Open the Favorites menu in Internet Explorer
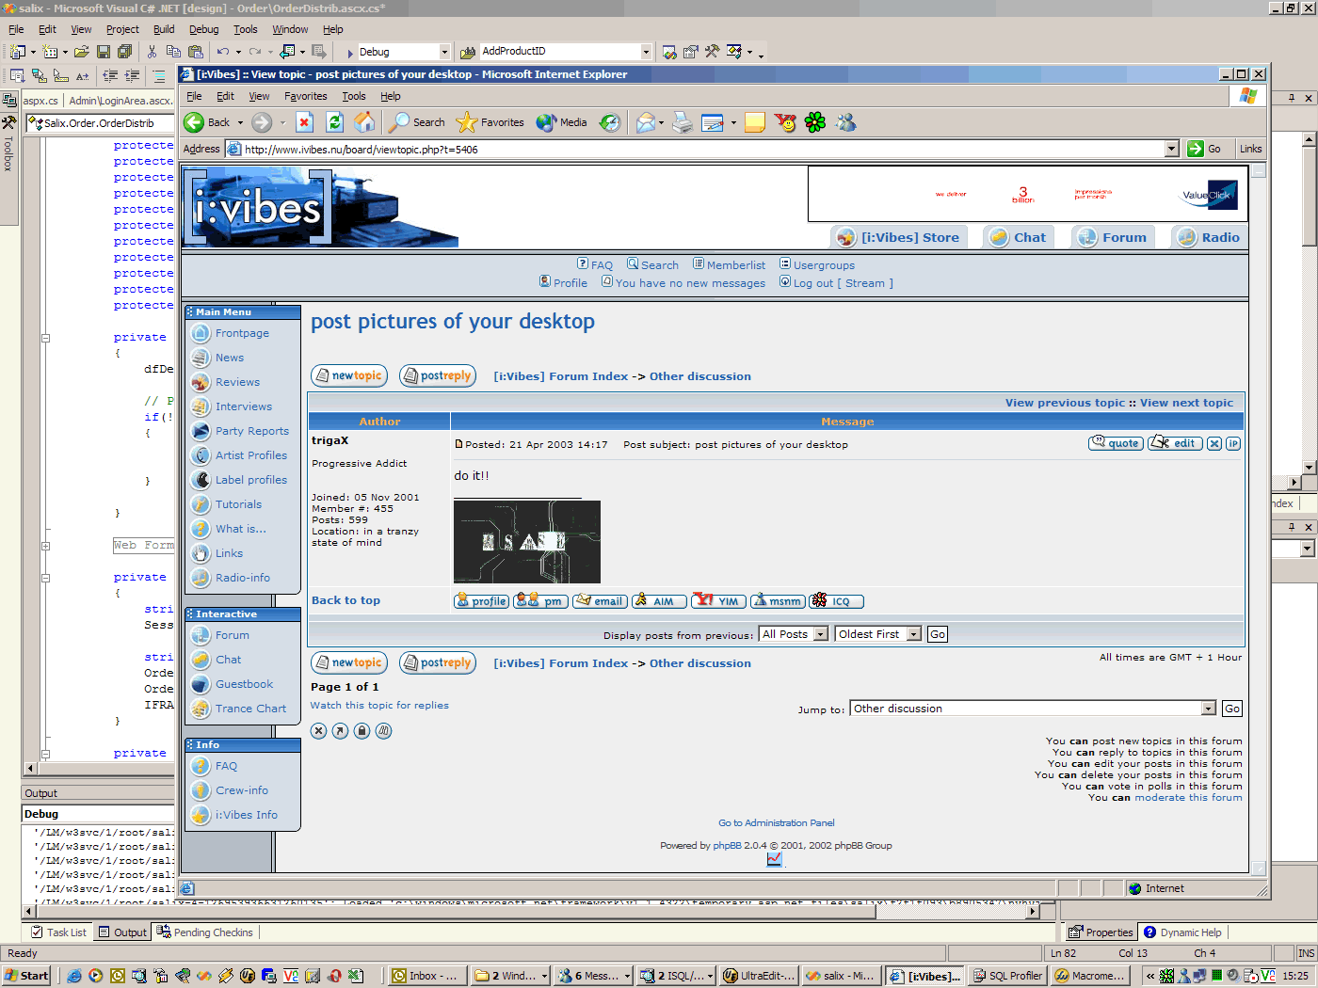The image size is (1318, 988). coord(305,96)
